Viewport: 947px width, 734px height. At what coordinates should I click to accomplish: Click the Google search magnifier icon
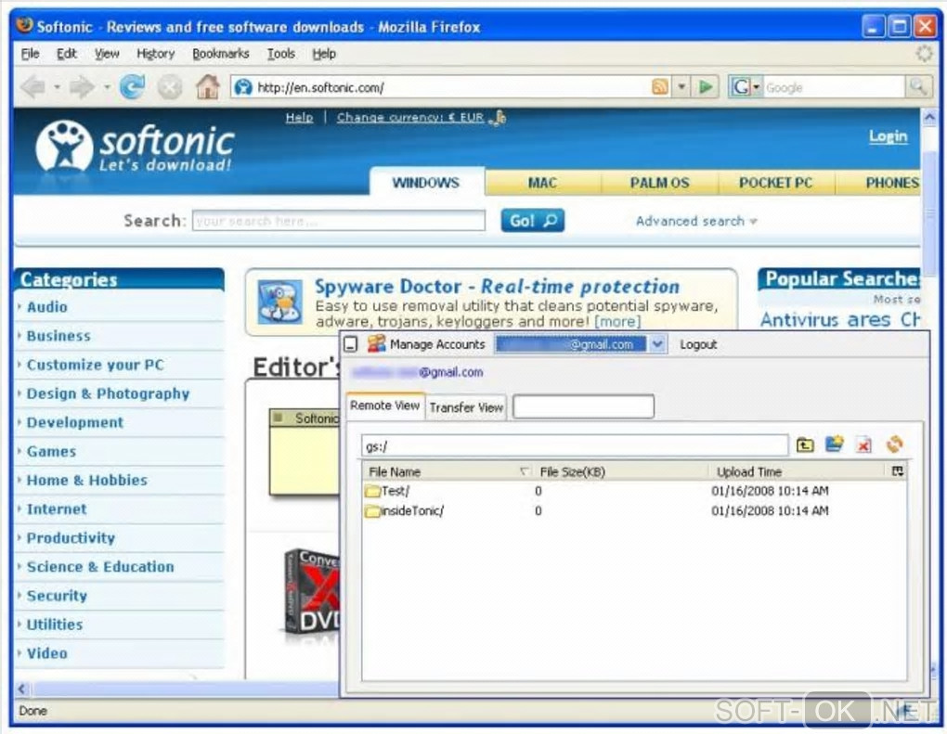pyautogui.click(x=918, y=87)
